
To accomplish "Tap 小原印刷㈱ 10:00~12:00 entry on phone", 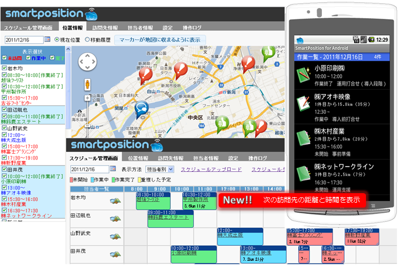I will click(342, 76).
